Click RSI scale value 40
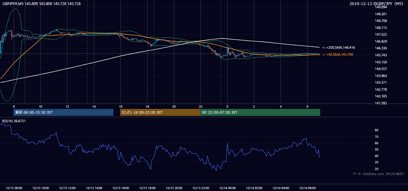This screenshot has height=191, width=408. coord(377,156)
